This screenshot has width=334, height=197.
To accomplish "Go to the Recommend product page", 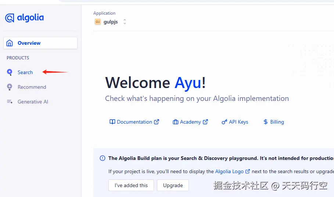I will [32, 87].
